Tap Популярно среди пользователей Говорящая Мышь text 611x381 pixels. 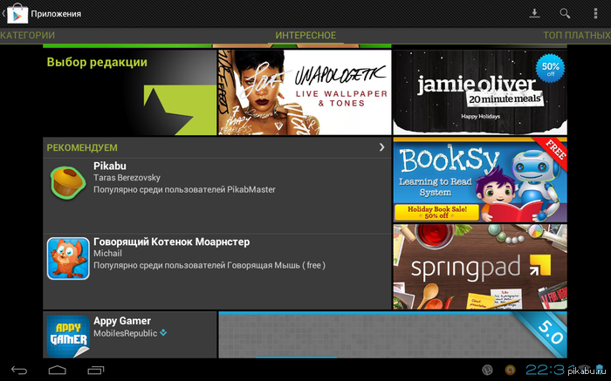[209, 265]
